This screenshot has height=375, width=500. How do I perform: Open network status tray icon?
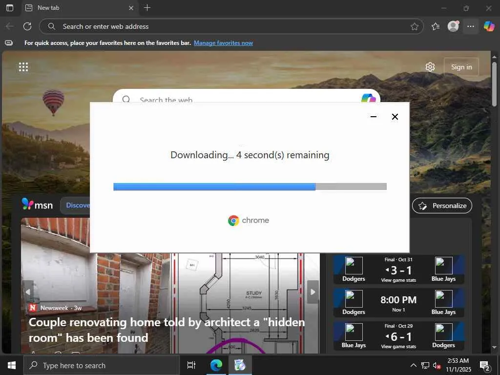425,365
